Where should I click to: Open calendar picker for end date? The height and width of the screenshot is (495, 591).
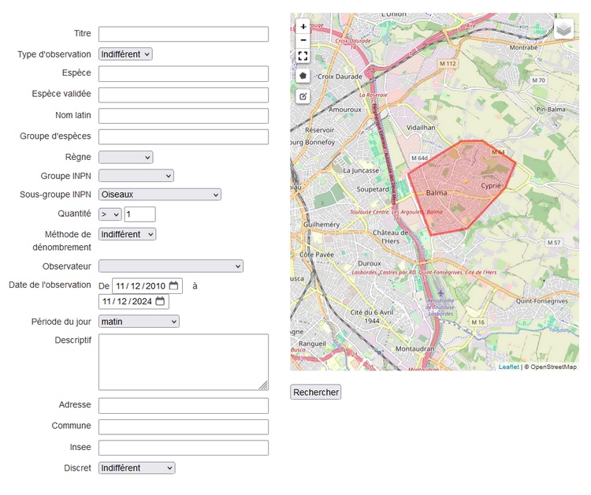point(160,301)
